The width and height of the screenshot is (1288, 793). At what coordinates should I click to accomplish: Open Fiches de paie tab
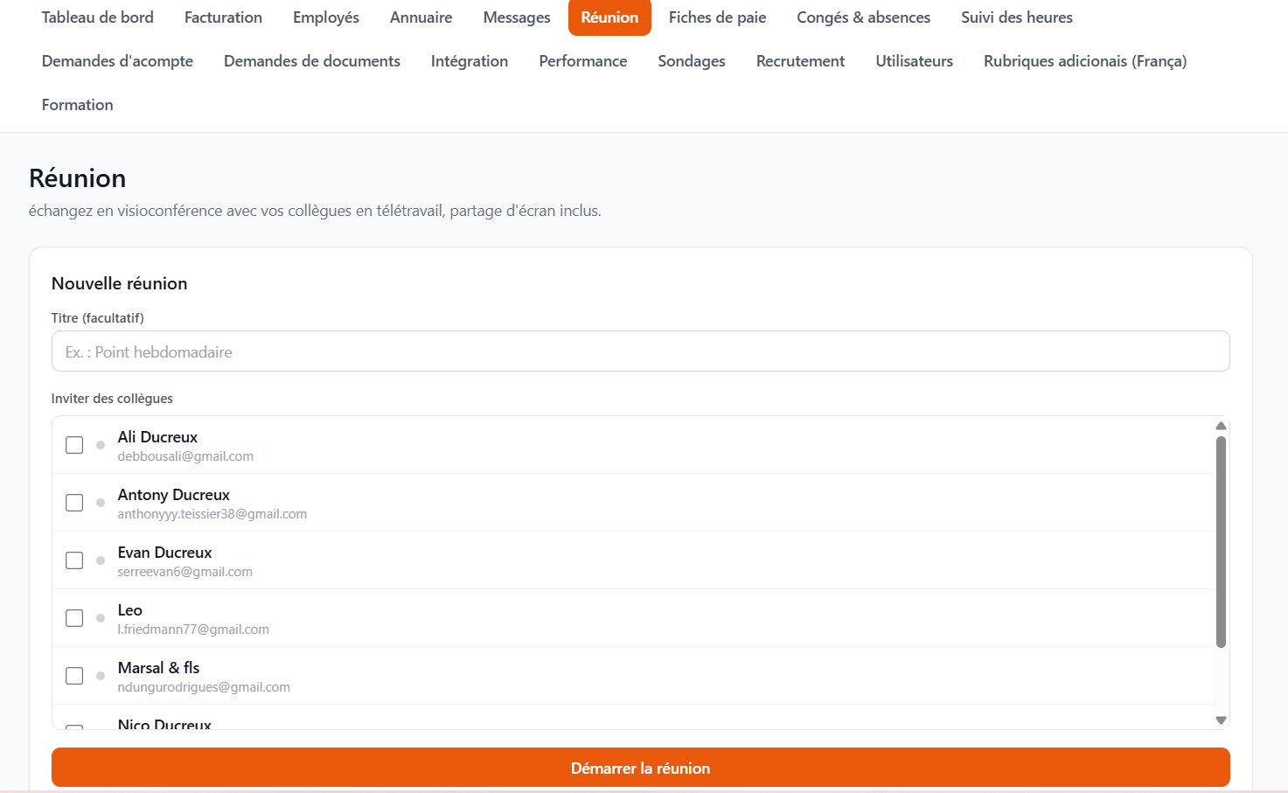click(718, 17)
